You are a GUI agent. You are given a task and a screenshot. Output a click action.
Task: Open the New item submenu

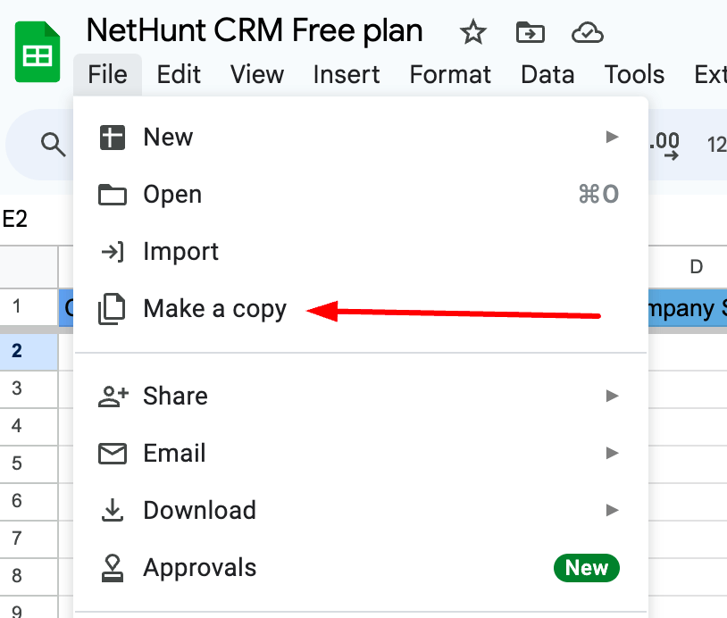pos(613,137)
